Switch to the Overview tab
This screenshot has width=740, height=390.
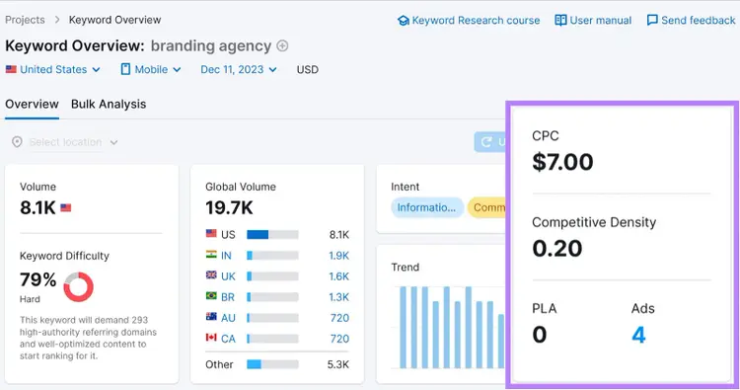point(33,104)
